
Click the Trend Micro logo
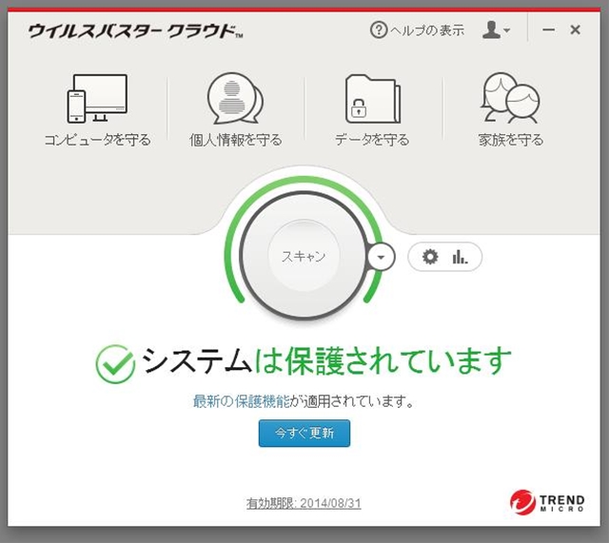tap(547, 502)
